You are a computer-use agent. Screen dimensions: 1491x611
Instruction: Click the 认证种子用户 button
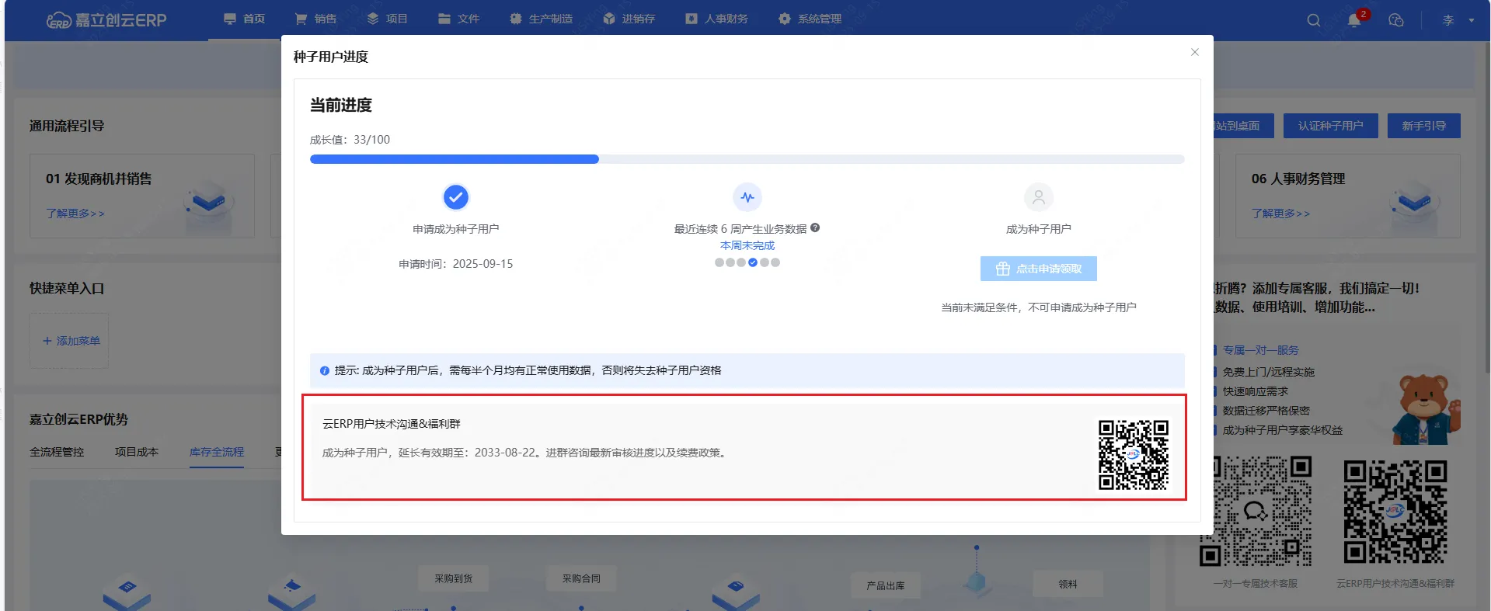tap(1330, 126)
